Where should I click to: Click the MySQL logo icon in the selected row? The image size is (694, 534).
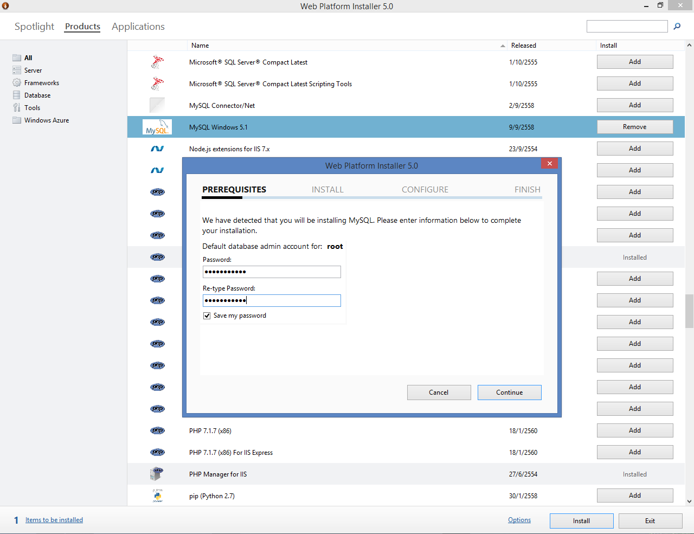coord(157,127)
